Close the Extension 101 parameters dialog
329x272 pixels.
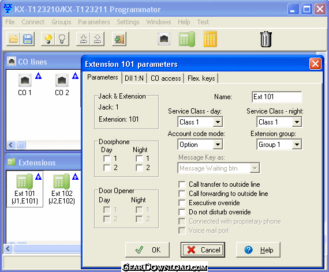coord(315,64)
